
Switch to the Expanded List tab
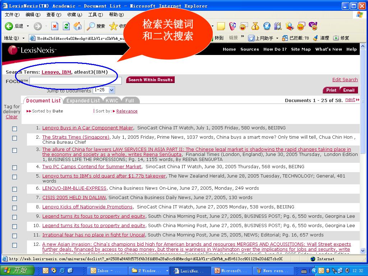click(83, 101)
